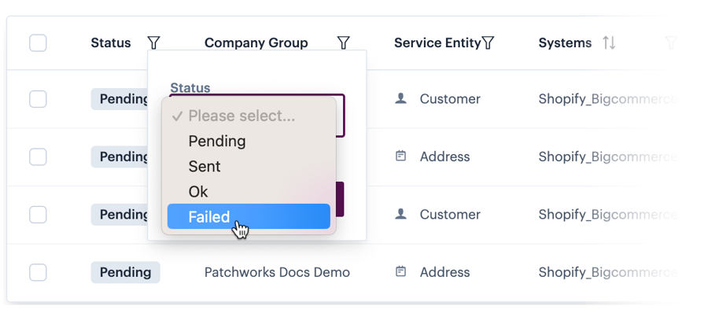Click the faded filter icon after Systems
708x317 pixels.
tap(670, 42)
